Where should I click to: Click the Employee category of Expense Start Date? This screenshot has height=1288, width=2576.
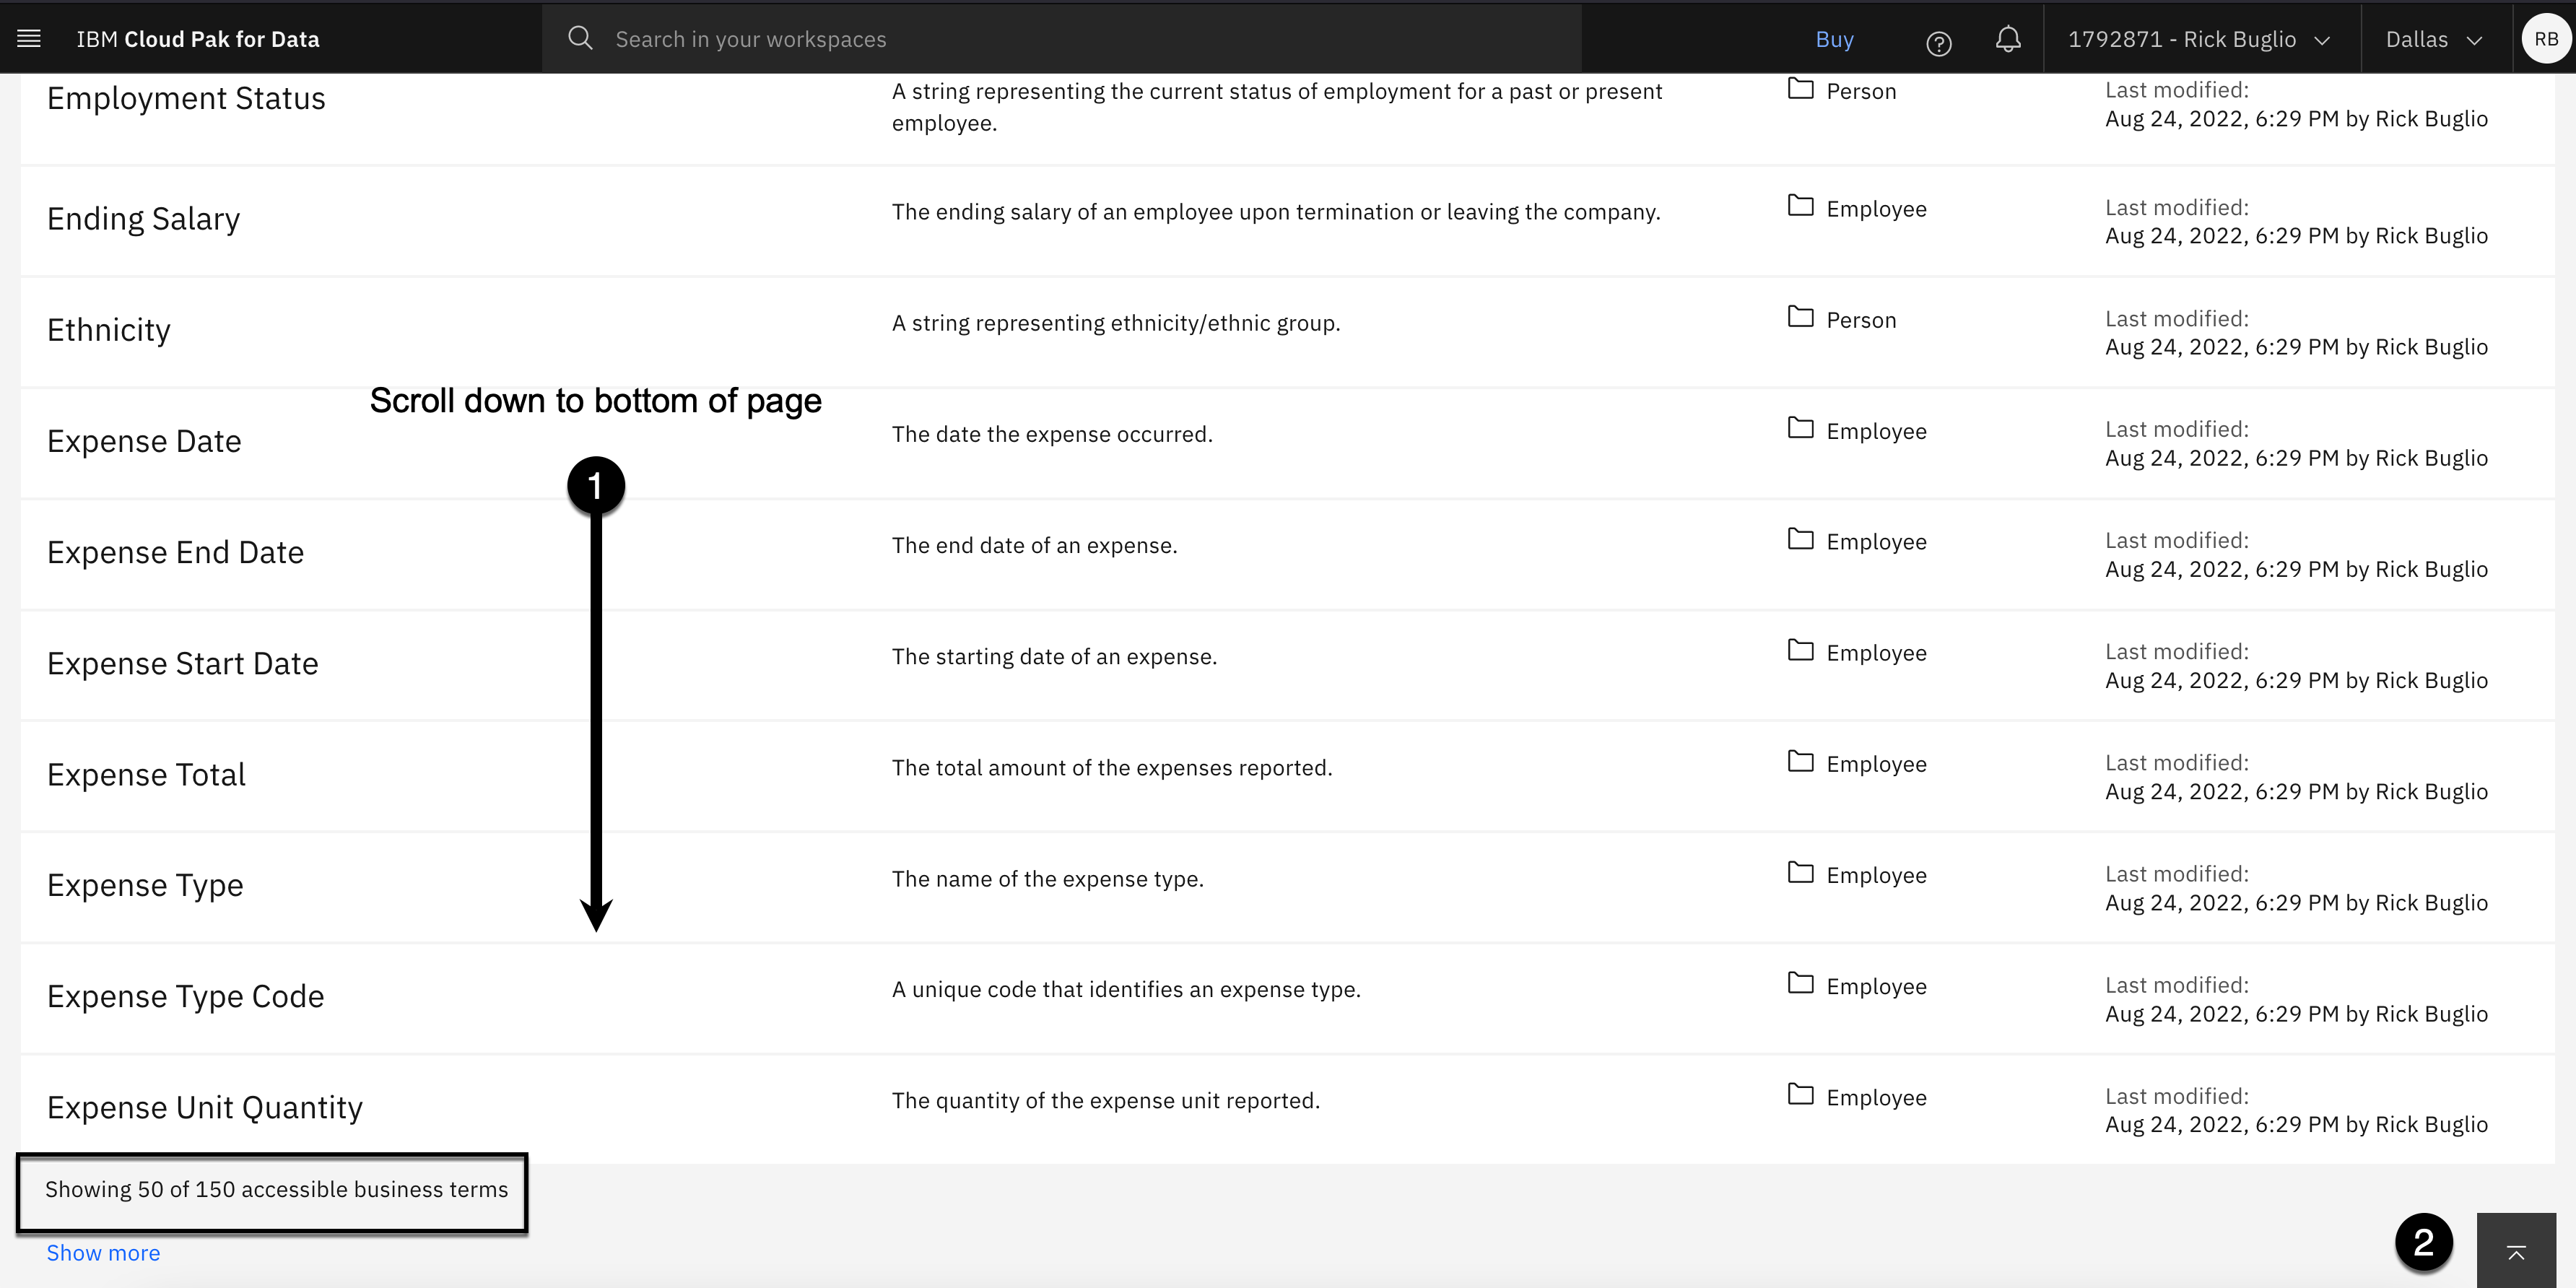[x=1875, y=653]
